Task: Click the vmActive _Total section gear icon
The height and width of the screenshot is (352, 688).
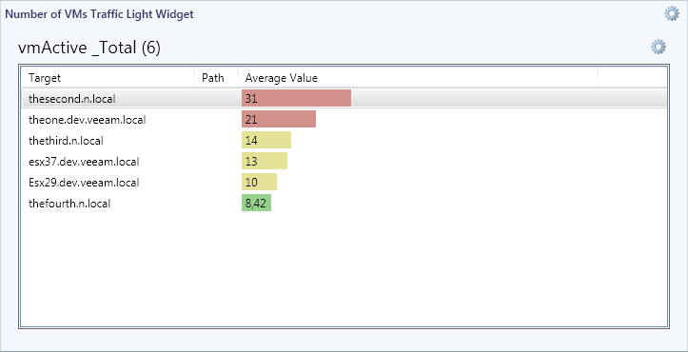Action: tap(659, 47)
